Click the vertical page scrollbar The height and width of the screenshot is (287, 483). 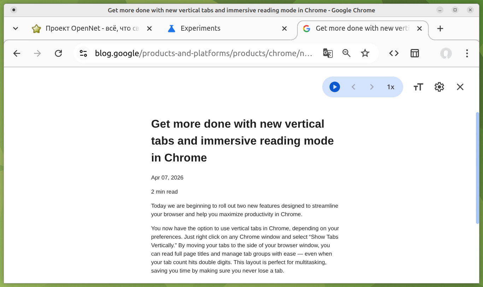477,168
